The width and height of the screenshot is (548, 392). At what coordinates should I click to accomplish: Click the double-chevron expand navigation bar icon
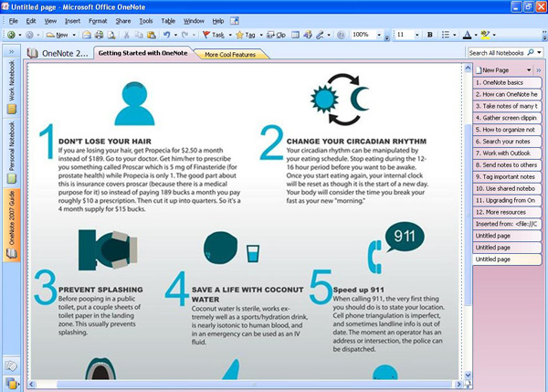point(12,51)
